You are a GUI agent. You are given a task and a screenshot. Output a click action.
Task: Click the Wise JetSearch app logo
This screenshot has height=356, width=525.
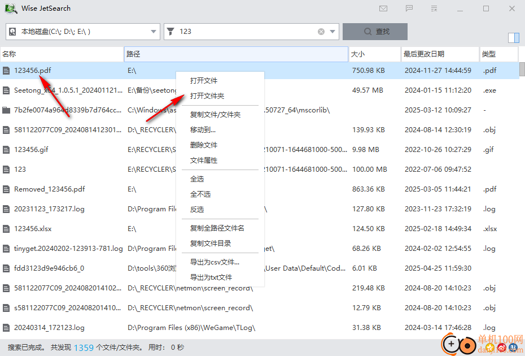[x=11, y=8]
